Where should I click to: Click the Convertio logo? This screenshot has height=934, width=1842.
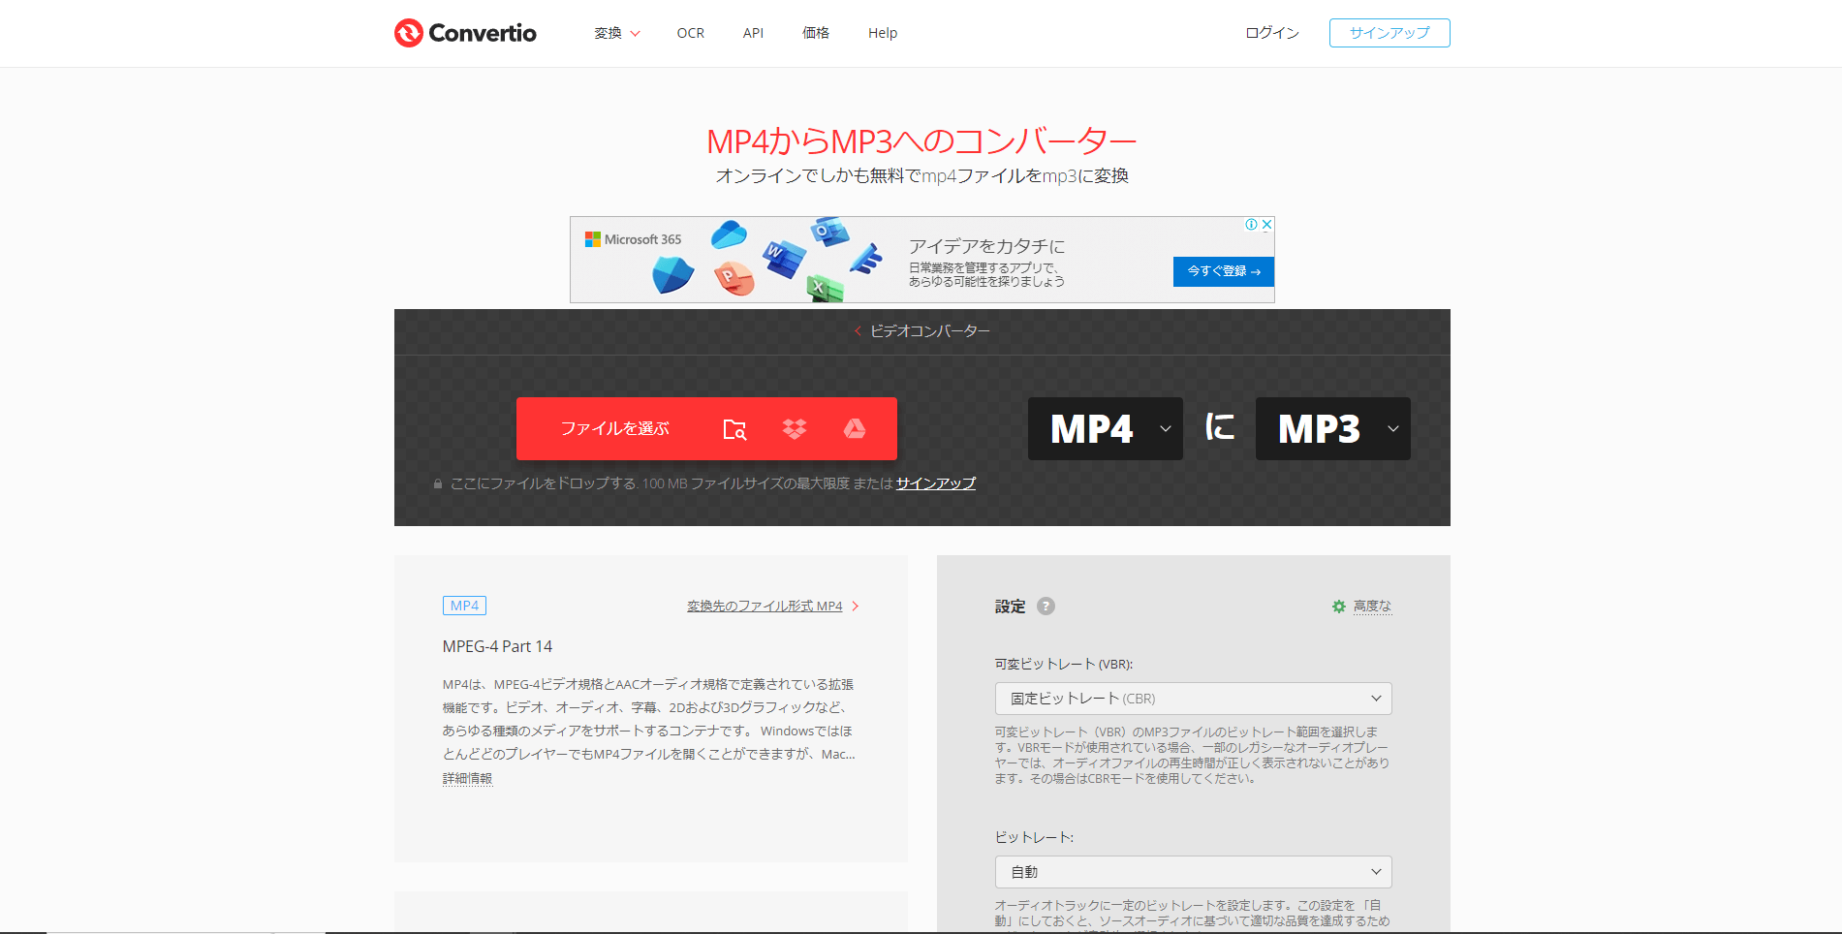[465, 33]
